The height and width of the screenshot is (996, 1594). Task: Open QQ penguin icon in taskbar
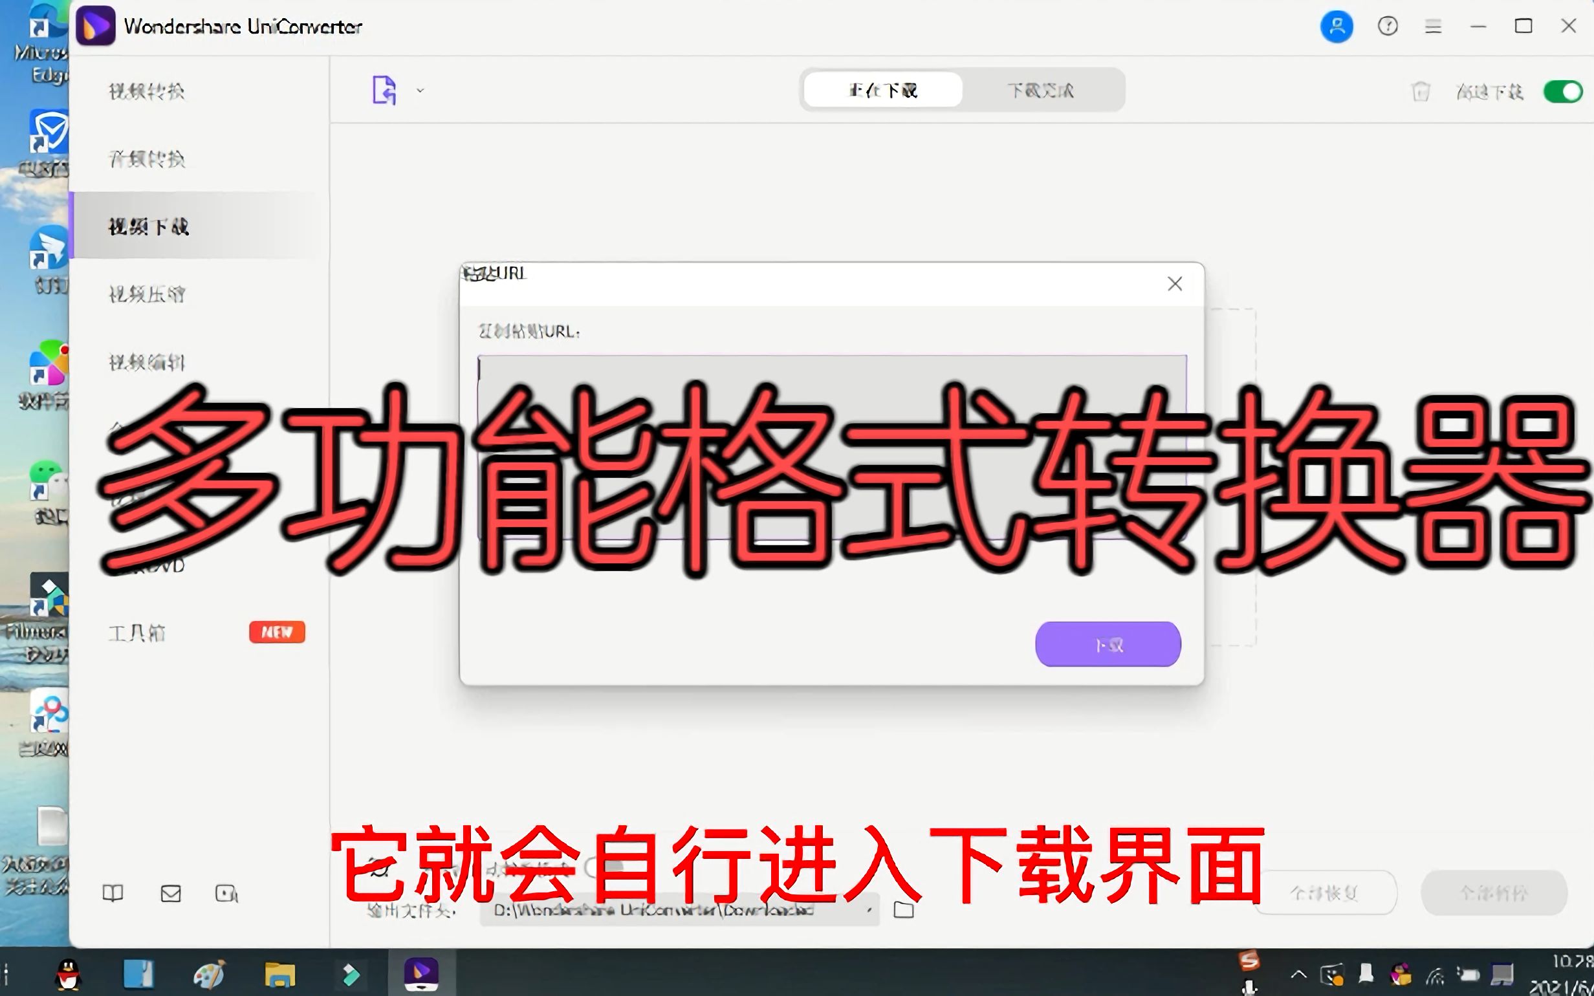(69, 974)
